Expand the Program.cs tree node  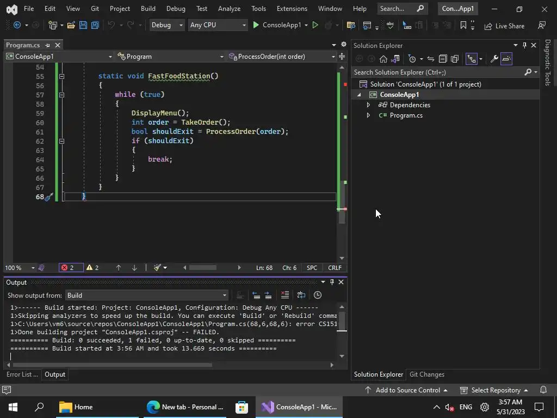point(368,115)
